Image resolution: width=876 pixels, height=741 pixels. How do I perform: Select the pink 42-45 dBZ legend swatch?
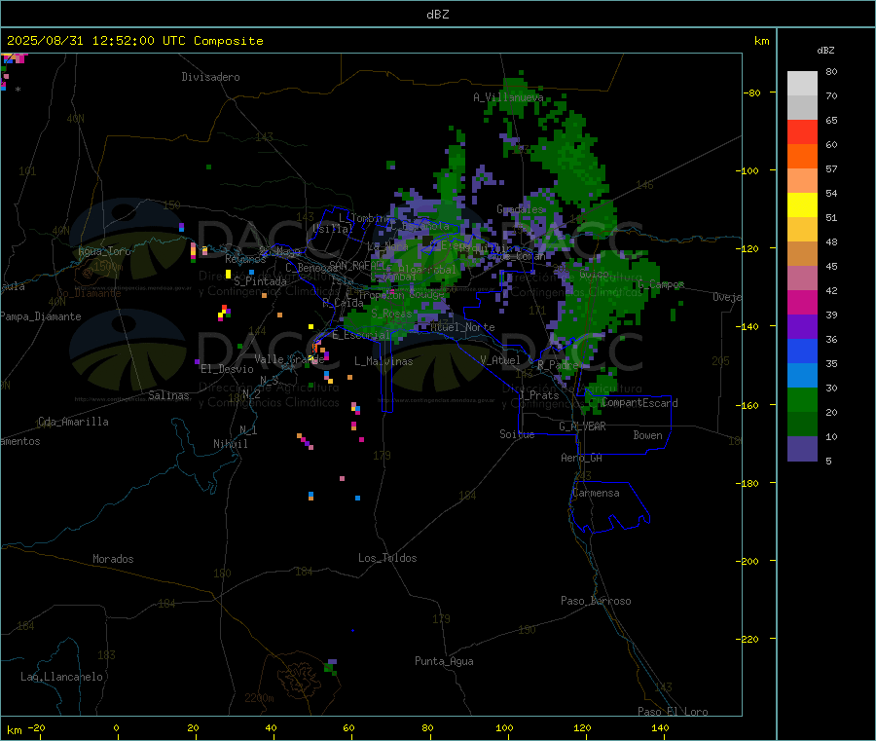pyautogui.click(x=802, y=278)
